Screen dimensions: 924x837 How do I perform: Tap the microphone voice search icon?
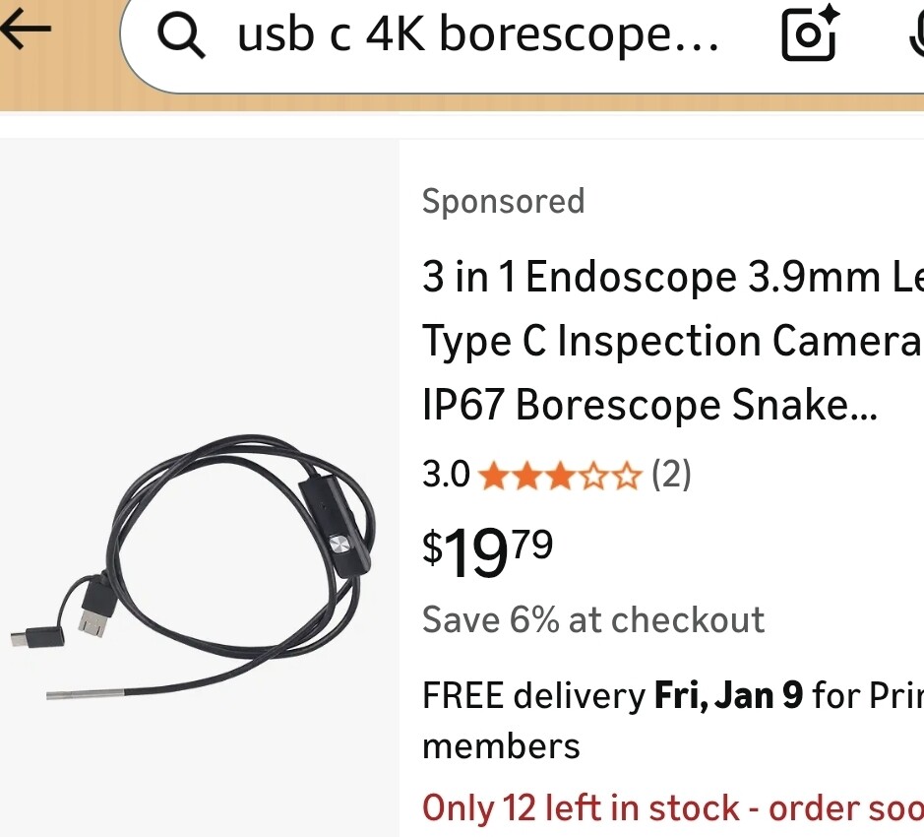coord(915,35)
